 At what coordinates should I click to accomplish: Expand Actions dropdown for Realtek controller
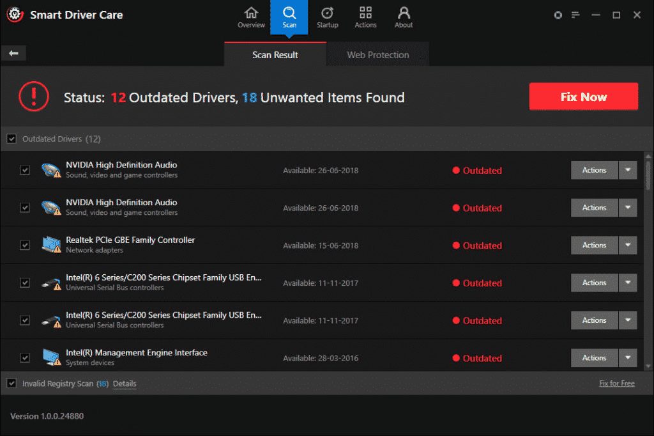(628, 245)
